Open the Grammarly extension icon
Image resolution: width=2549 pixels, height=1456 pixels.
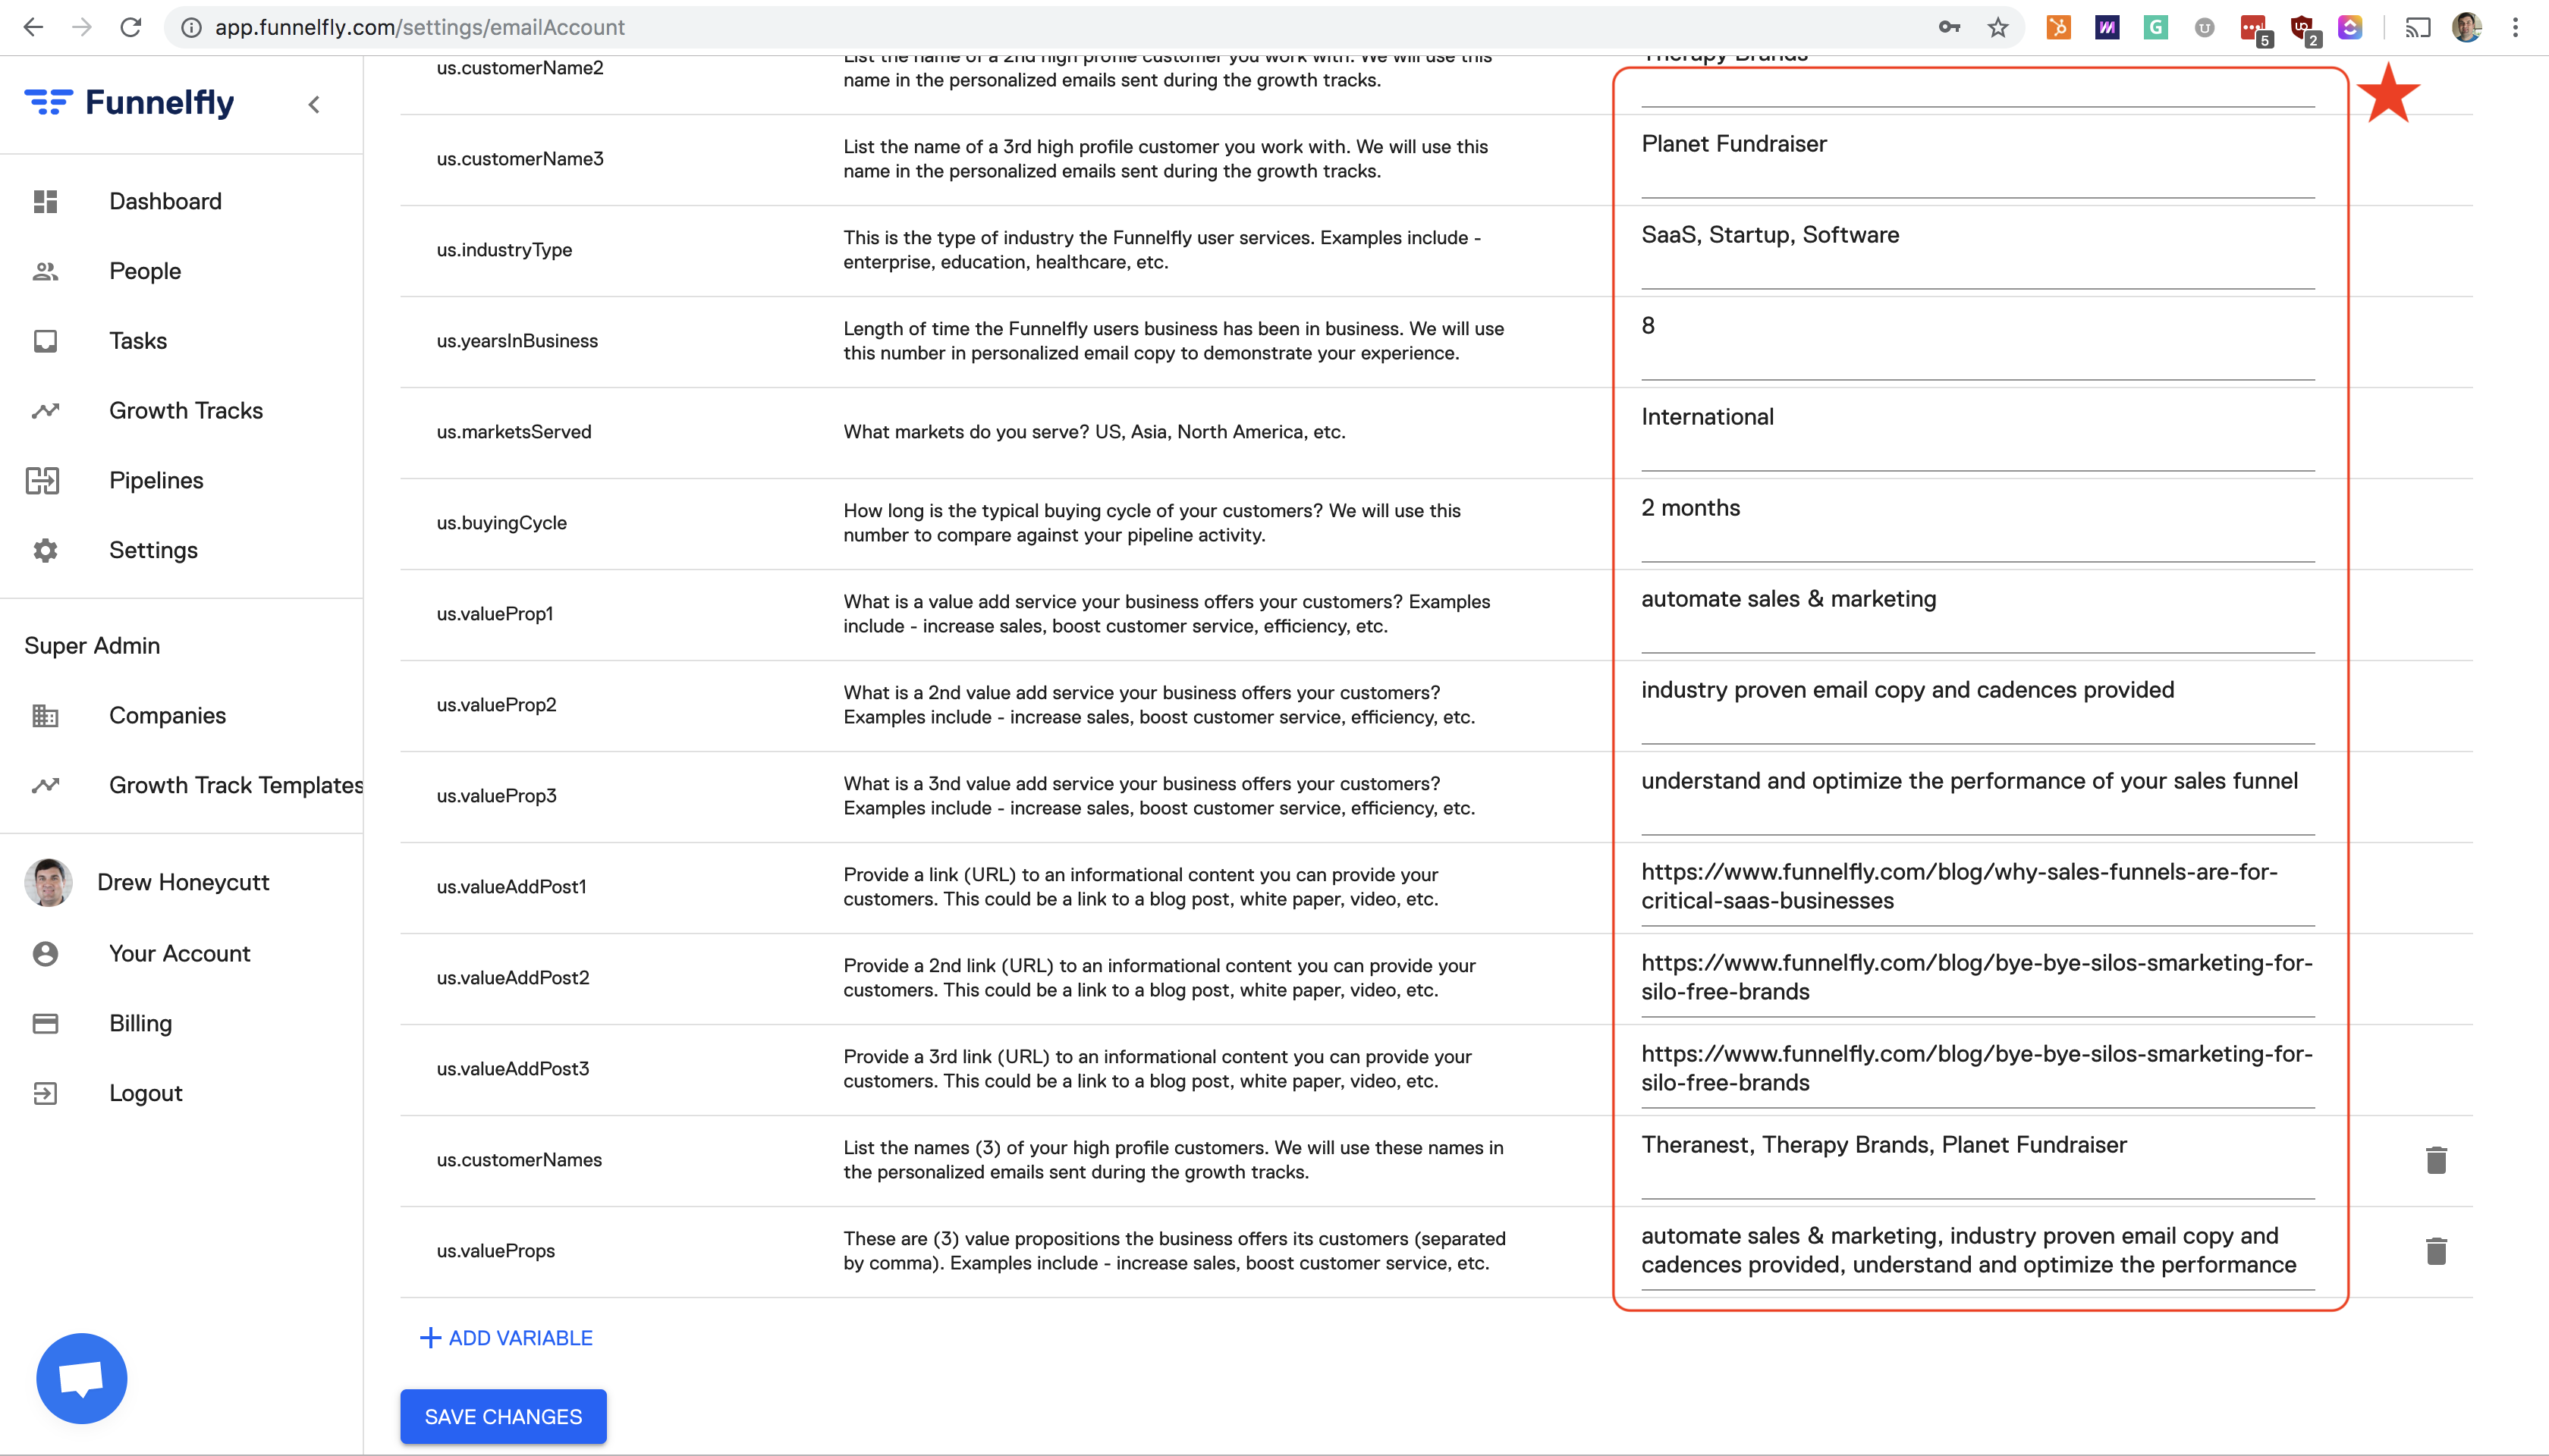2156,27
